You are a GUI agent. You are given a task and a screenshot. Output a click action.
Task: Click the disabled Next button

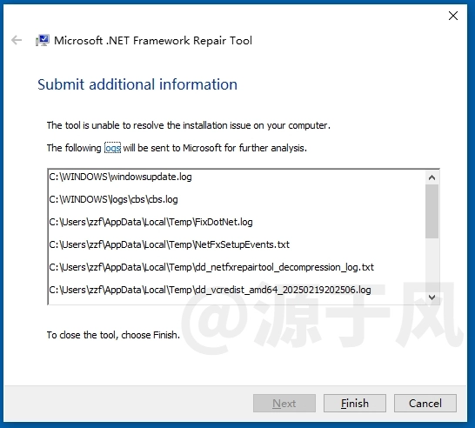(284, 403)
